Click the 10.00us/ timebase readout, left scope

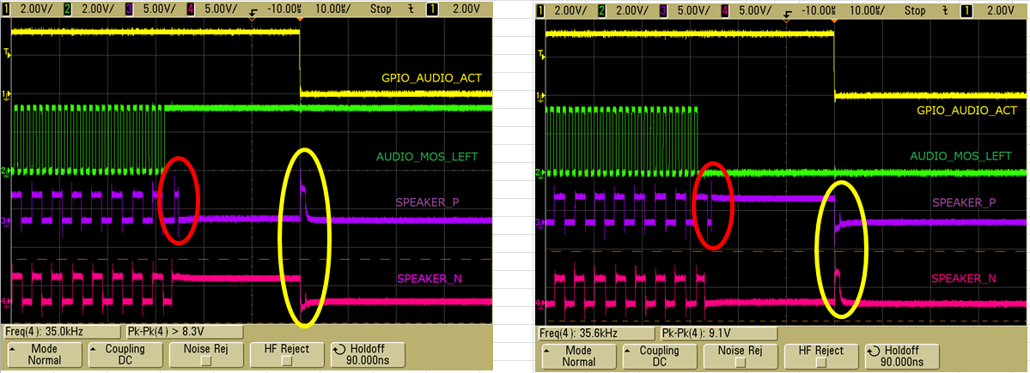click(333, 9)
